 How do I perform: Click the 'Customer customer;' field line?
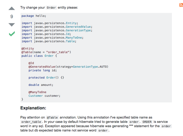(44, 96)
